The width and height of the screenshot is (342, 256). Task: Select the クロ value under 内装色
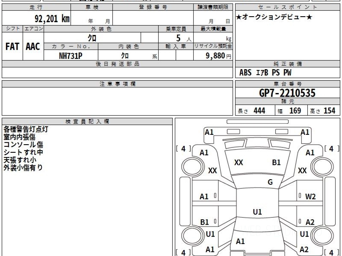(125, 56)
